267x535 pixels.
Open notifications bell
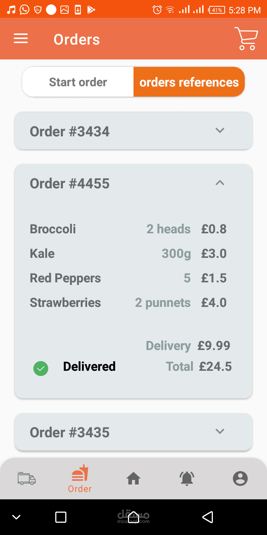[x=187, y=479]
